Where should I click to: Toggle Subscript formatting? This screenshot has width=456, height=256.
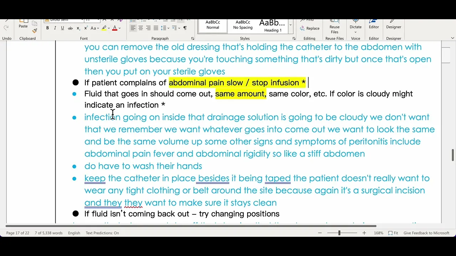point(78,28)
